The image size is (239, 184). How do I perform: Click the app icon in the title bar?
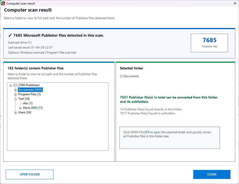click(3, 3)
